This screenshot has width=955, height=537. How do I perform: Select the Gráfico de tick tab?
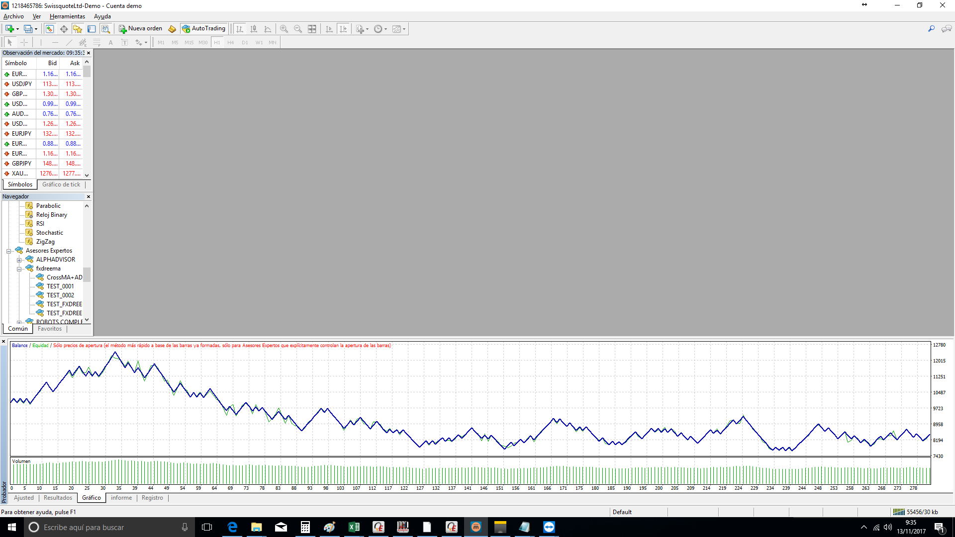(61, 184)
